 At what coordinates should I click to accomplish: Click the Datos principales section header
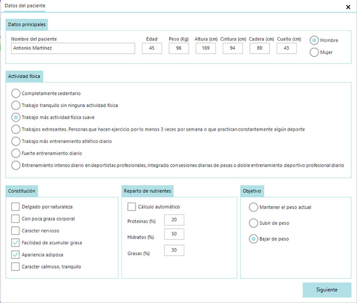(27, 25)
